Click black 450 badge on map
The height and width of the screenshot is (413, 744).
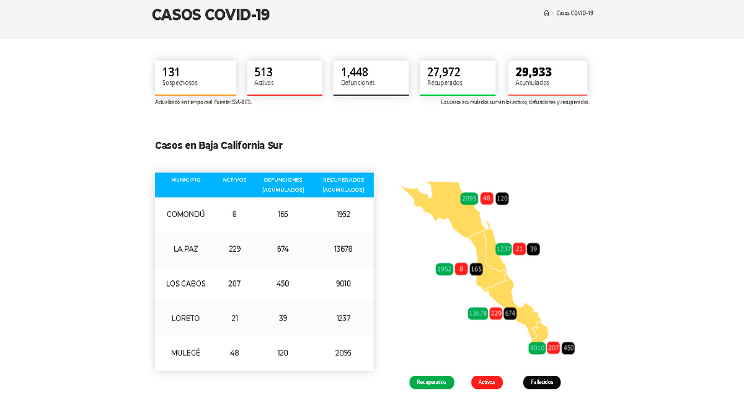568,349
